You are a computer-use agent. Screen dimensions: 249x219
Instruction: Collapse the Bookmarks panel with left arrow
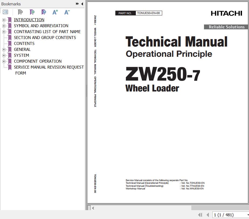(82, 4)
